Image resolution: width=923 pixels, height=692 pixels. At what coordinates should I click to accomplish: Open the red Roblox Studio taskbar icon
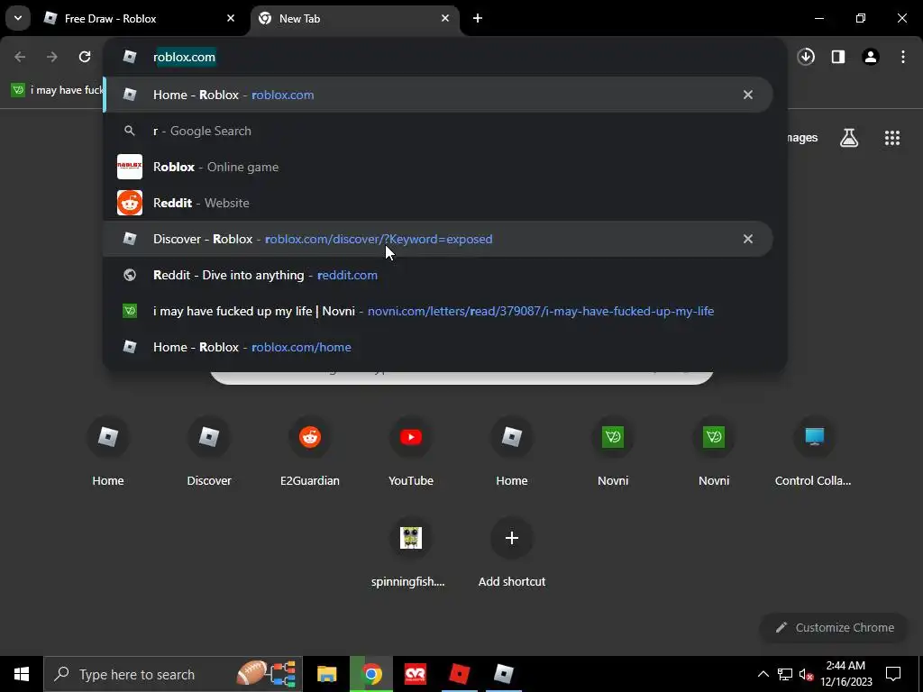point(459,674)
